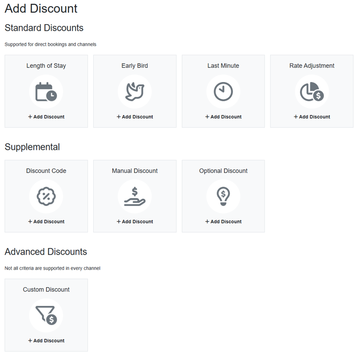The image size is (355, 355).
Task: Click the Discount Code percent badge icon
Action: pos(46,196)
